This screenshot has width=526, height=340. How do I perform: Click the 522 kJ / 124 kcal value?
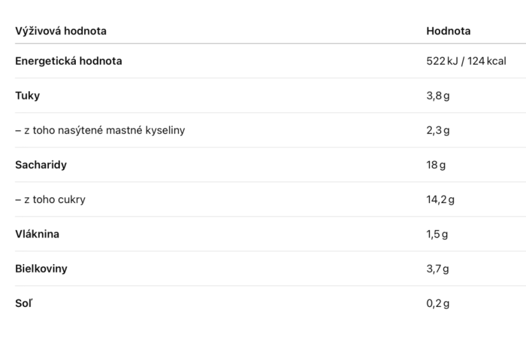coord(466,61)
